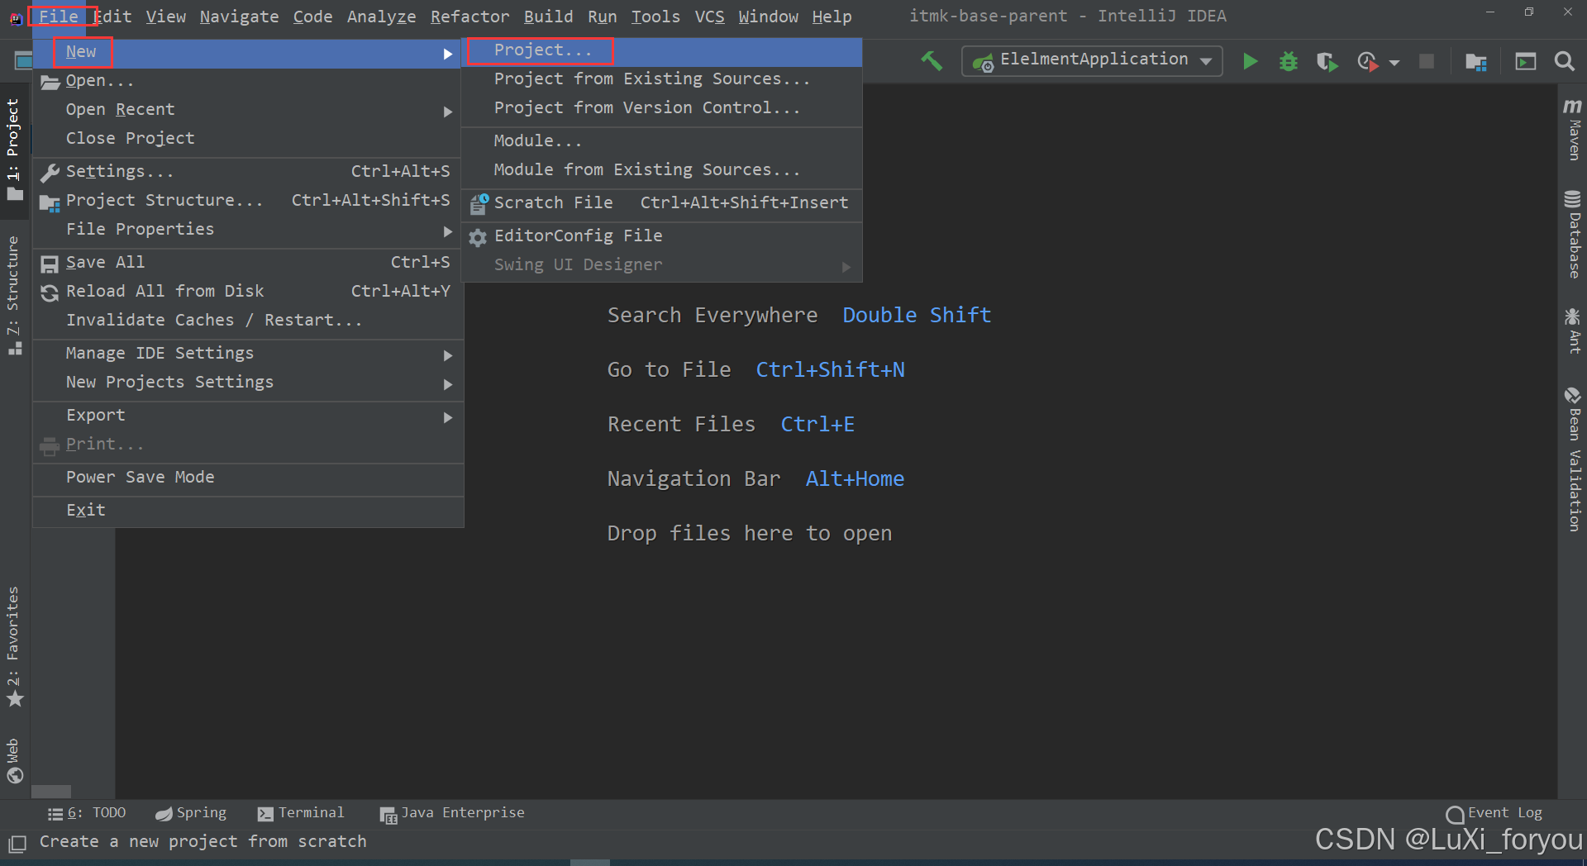Open the Help menu

832,17
